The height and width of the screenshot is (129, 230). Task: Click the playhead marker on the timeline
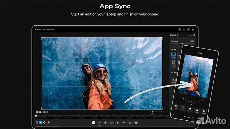coord(36,116)
